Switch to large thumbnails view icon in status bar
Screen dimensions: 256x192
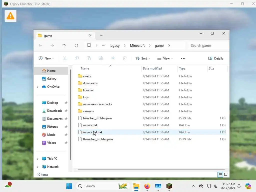point(226,175)
